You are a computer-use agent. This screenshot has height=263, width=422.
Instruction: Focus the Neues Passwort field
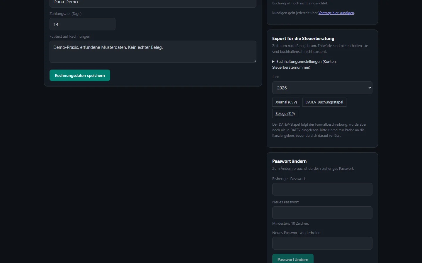click(x=322, y=213)
